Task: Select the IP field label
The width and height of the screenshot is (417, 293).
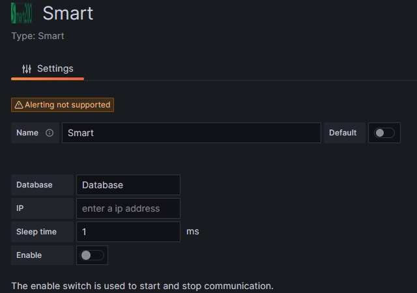Action: point(20,208)
